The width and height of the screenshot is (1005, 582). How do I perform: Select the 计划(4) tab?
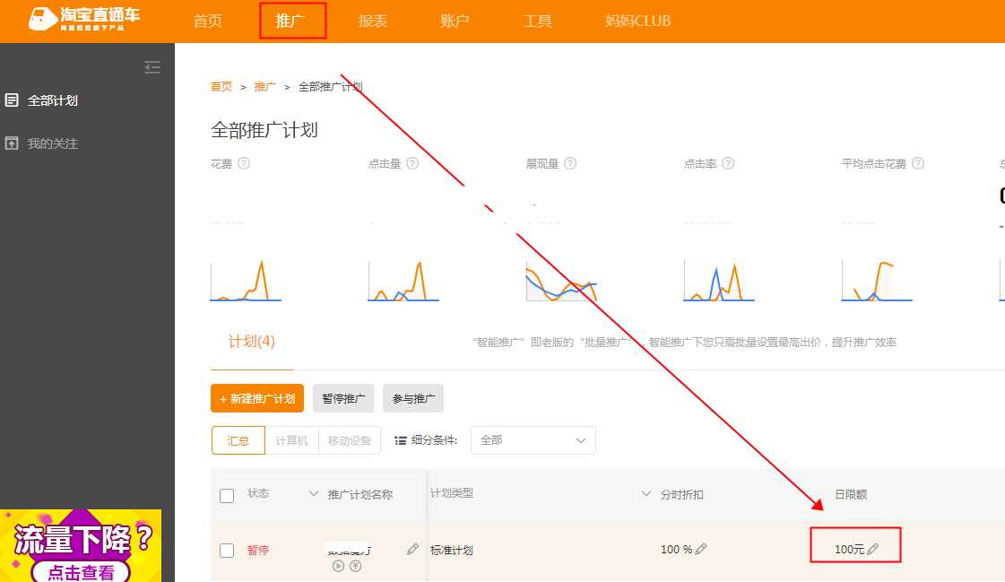(251, 342)
